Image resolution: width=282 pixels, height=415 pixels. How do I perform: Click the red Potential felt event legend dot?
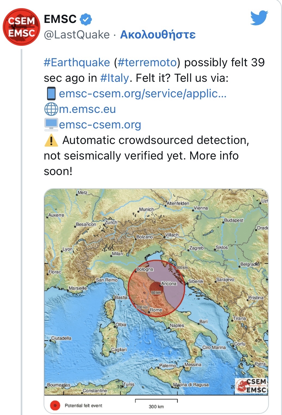point(55,405)
